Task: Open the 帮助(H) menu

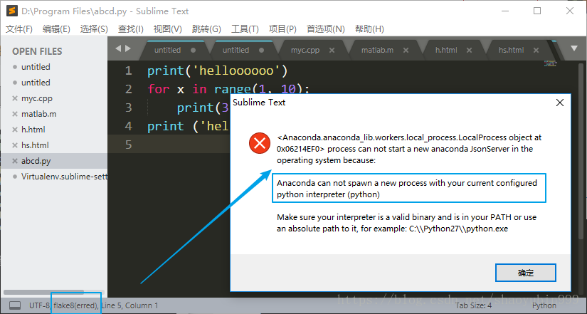Action: 369,29
